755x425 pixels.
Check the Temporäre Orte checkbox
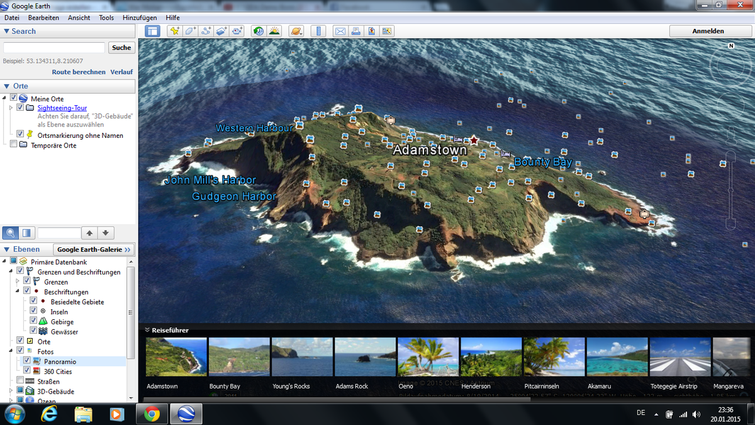pos(14,144)
